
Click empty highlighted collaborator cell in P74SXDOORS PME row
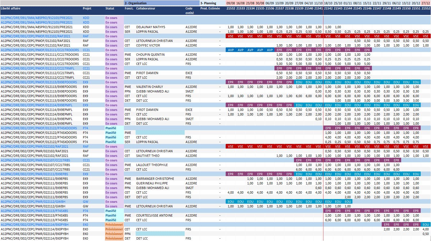tap(160, 133)
